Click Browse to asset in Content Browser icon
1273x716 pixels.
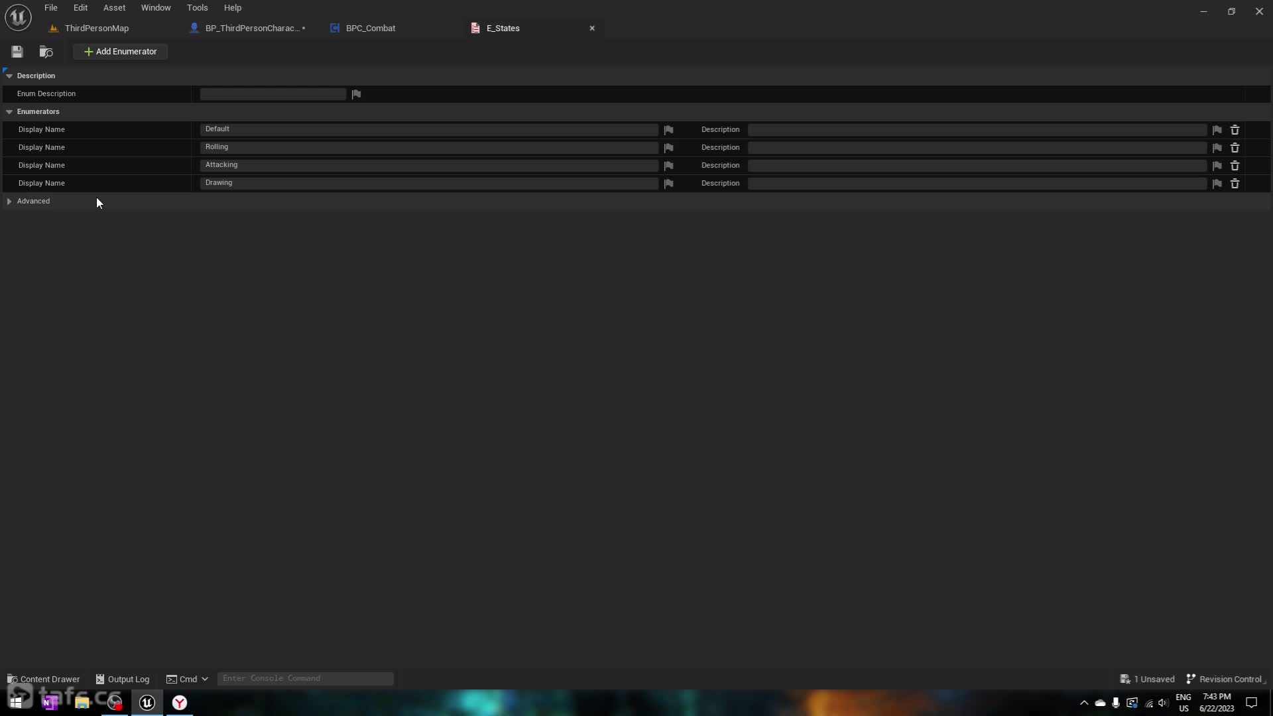pos(46,52)
